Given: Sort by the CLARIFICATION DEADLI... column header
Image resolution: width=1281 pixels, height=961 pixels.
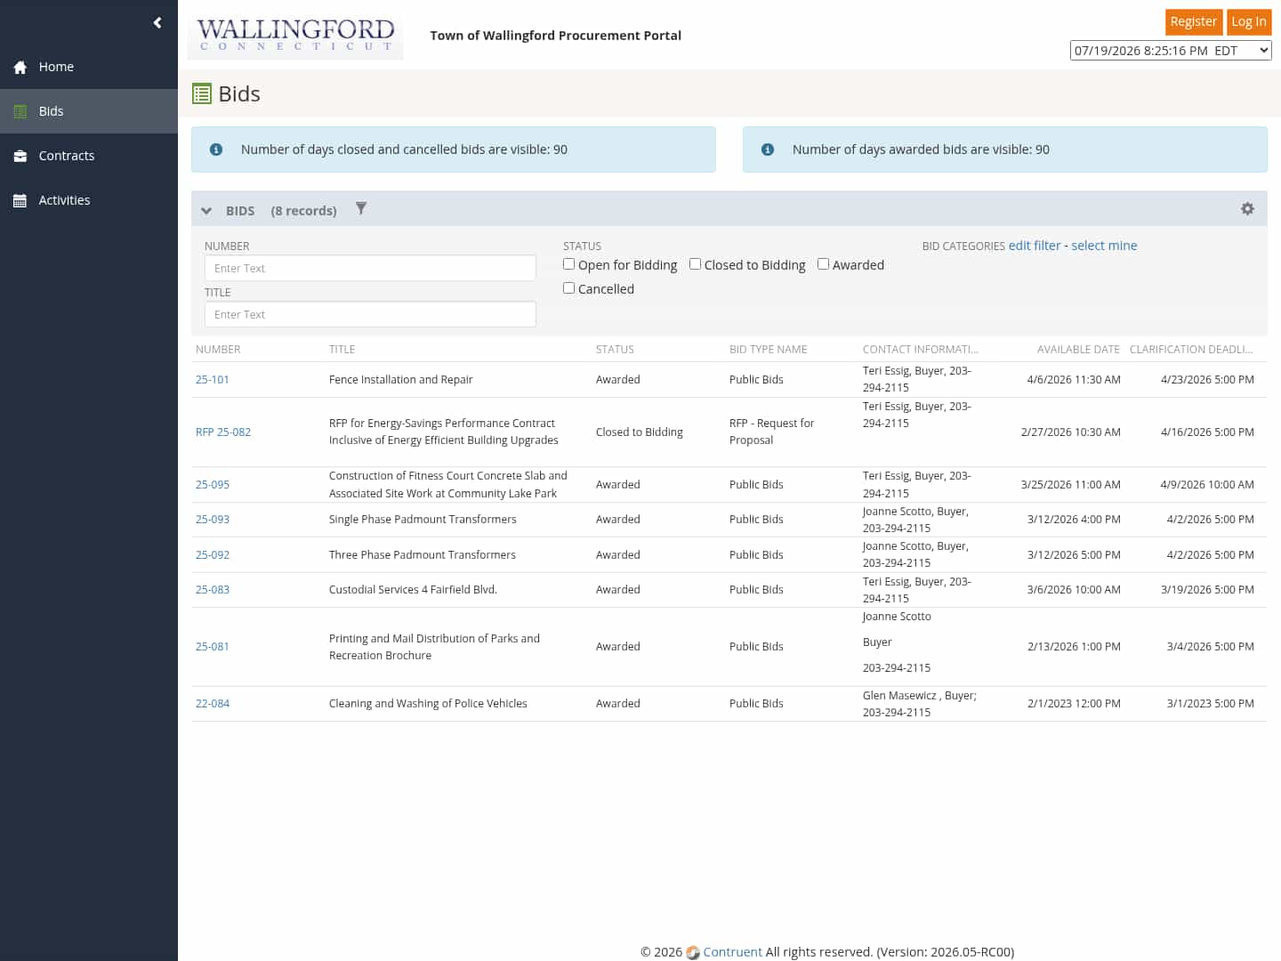Looking at the screenshot, I should pyautogui.click(x=1191, y=349).
